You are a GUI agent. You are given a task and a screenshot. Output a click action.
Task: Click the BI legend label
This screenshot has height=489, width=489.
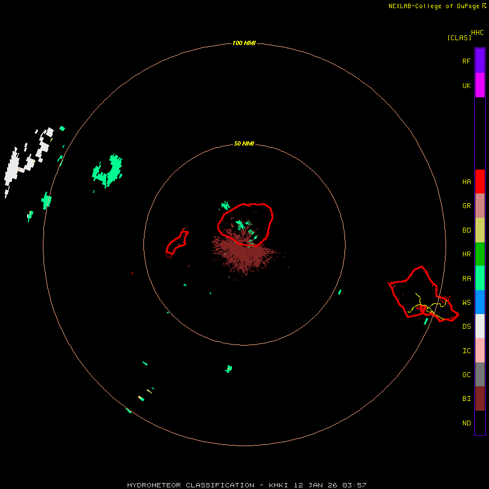coord(466,399)
